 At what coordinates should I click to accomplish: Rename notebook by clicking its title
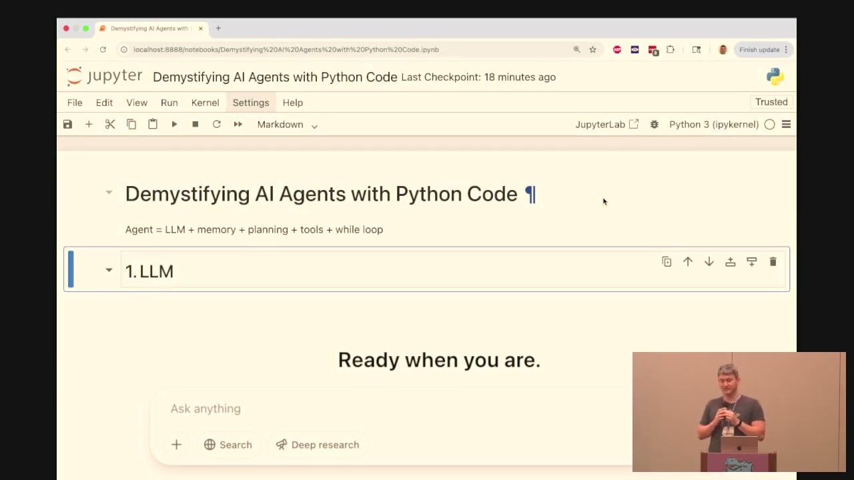275,77
